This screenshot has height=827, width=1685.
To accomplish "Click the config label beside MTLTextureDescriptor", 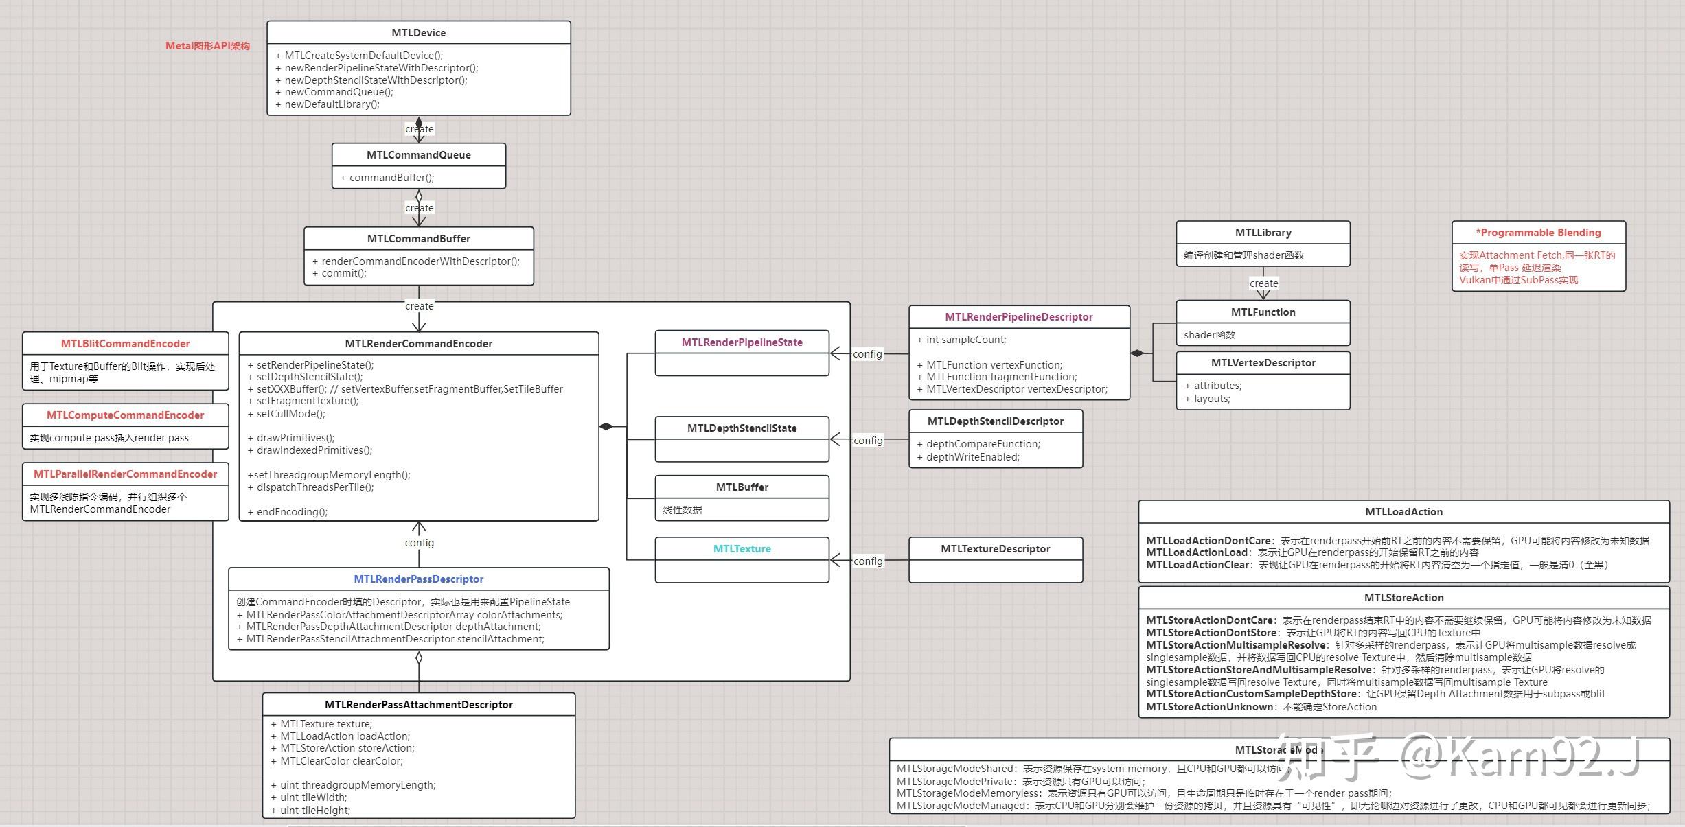I will 868,561.
